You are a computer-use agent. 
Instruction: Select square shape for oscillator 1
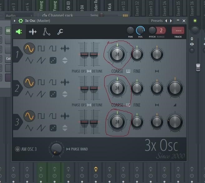(41, 48)
